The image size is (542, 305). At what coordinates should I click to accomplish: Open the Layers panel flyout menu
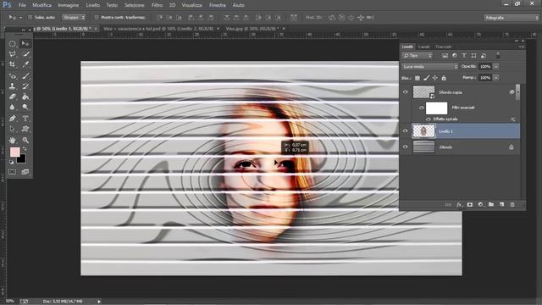[522, 47]
